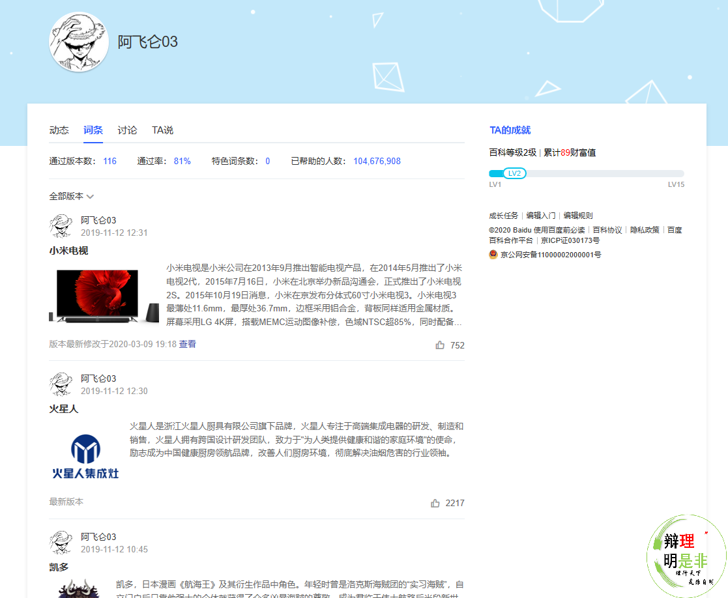Open the profile avatar of 阿飞仑03 at top
728x598 pixels.
point(79,42)
